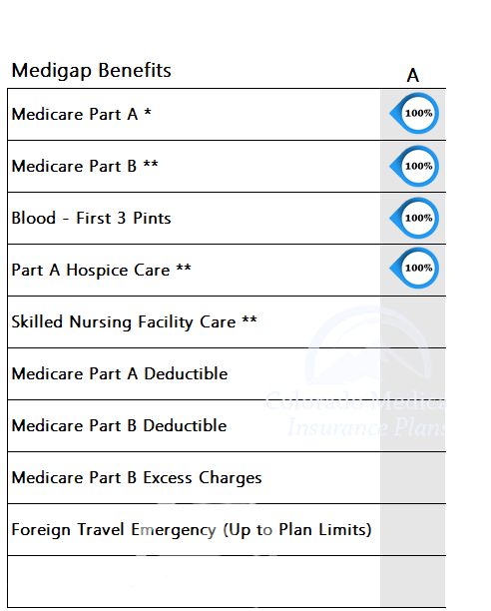Click the Part A Hospice Care label

pyautogui.click(x=101, y=270)
